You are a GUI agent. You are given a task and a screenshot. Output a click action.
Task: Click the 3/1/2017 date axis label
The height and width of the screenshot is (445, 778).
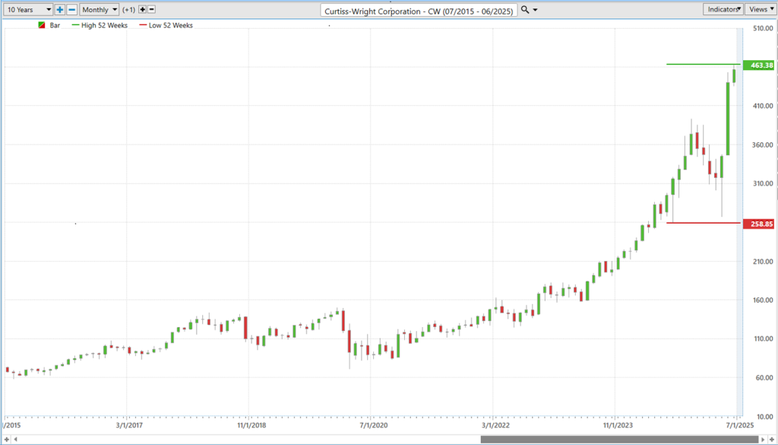(129, 426)
